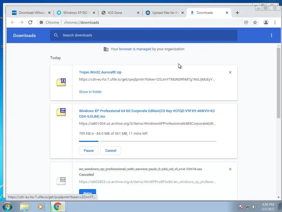Image resolution: width=282 pixels, height=212 pixels.
Task: Click the 'Canceled' status label
Action: click(x=86, y=175)
